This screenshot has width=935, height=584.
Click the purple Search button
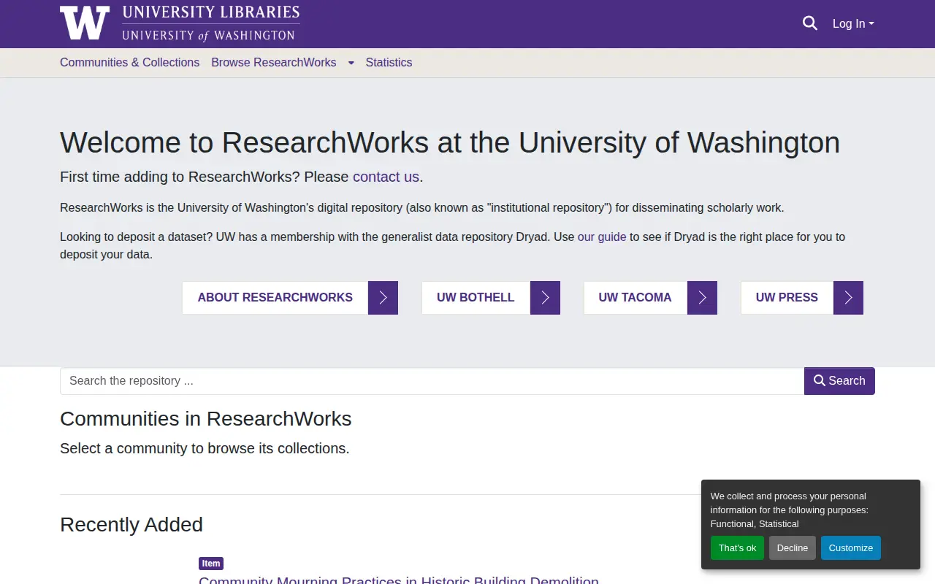tap(839, 381)
